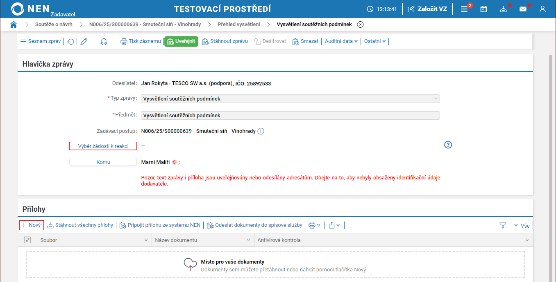Open the info icon beside Zadávací postup
This screenshot has width=556, height=282.
click(x=261, y=131)
